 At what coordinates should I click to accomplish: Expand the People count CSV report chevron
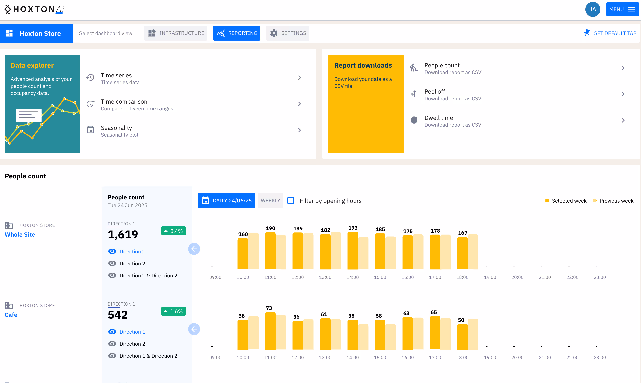click(x=623, y=68)
